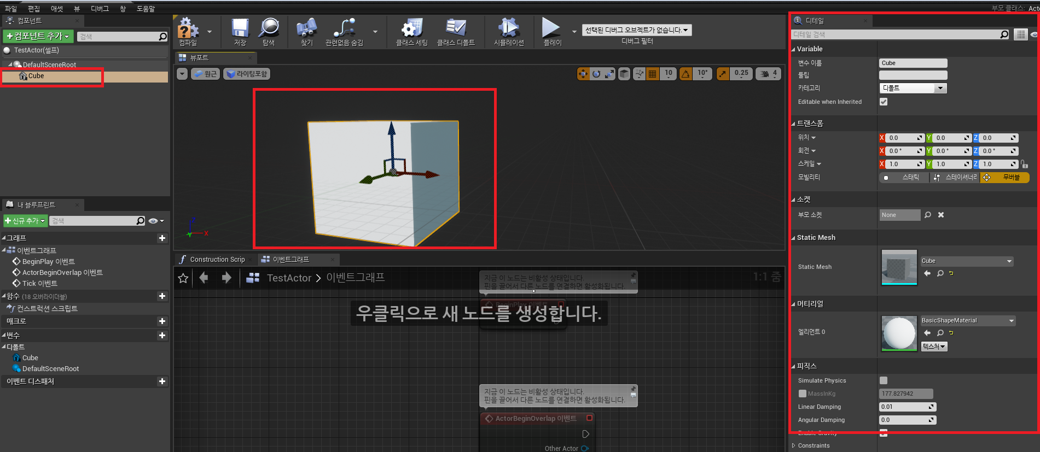
Task: Open the 텍스처 dropdown under material
Action: [x=934, y=347]
